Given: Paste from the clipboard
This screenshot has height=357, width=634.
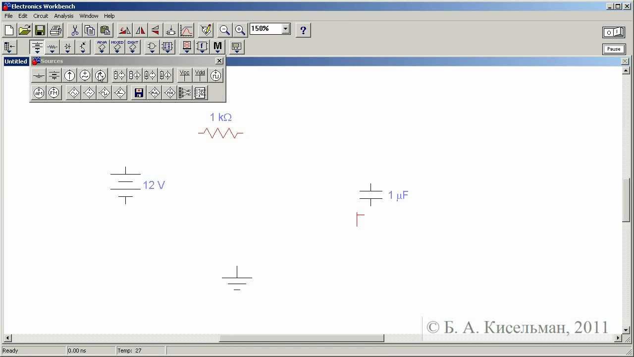Looking at the screenshot, I should pyautogui.click(x=105, y=30).
